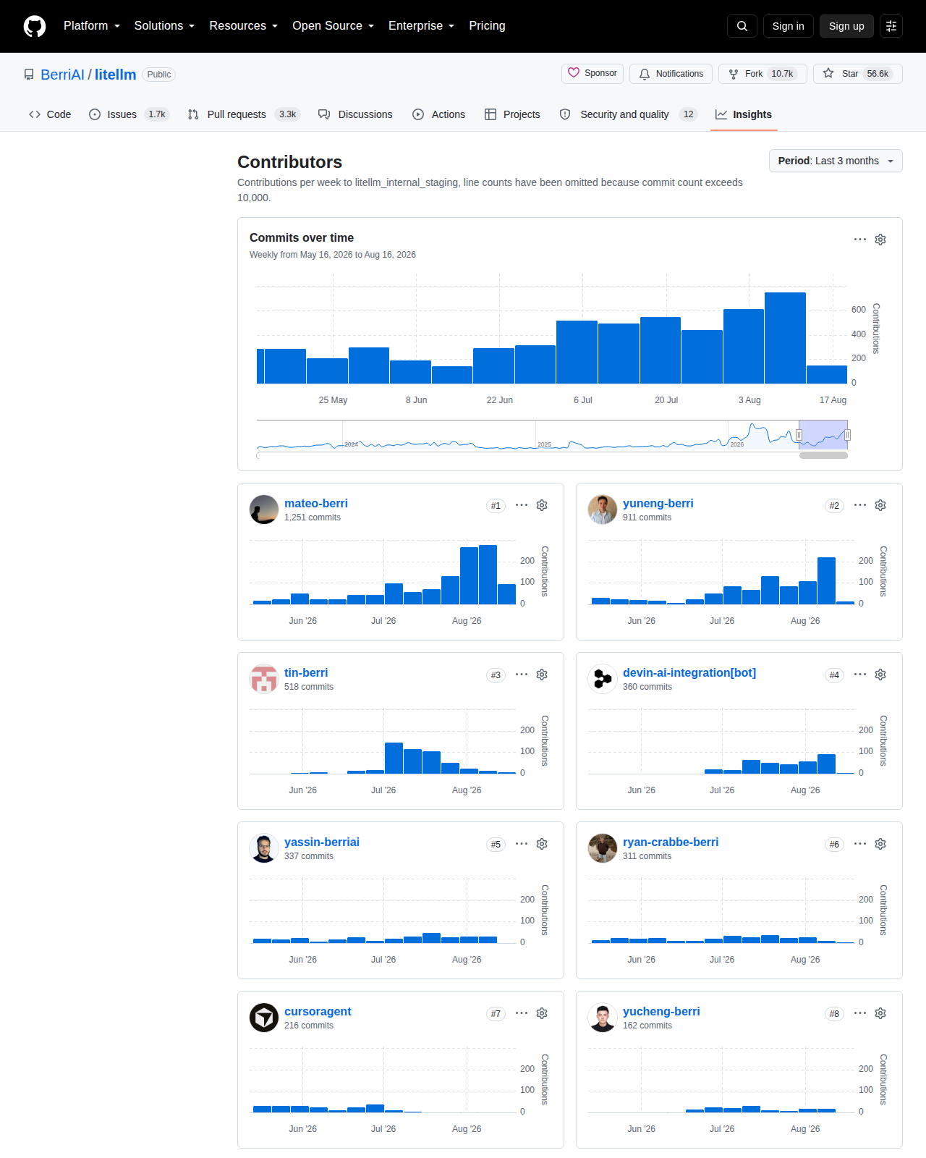Open gear settings on cursoragent card
Viewport: 926px width, 1158px height.
click(x=542, y=1013)
